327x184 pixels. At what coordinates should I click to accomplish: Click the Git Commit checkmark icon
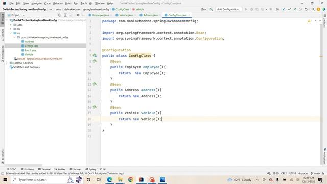coord(289,9)
